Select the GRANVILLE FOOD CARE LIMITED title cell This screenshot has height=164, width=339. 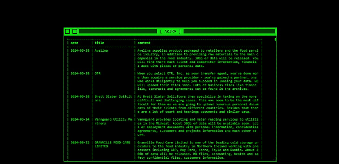click(113, 144)
